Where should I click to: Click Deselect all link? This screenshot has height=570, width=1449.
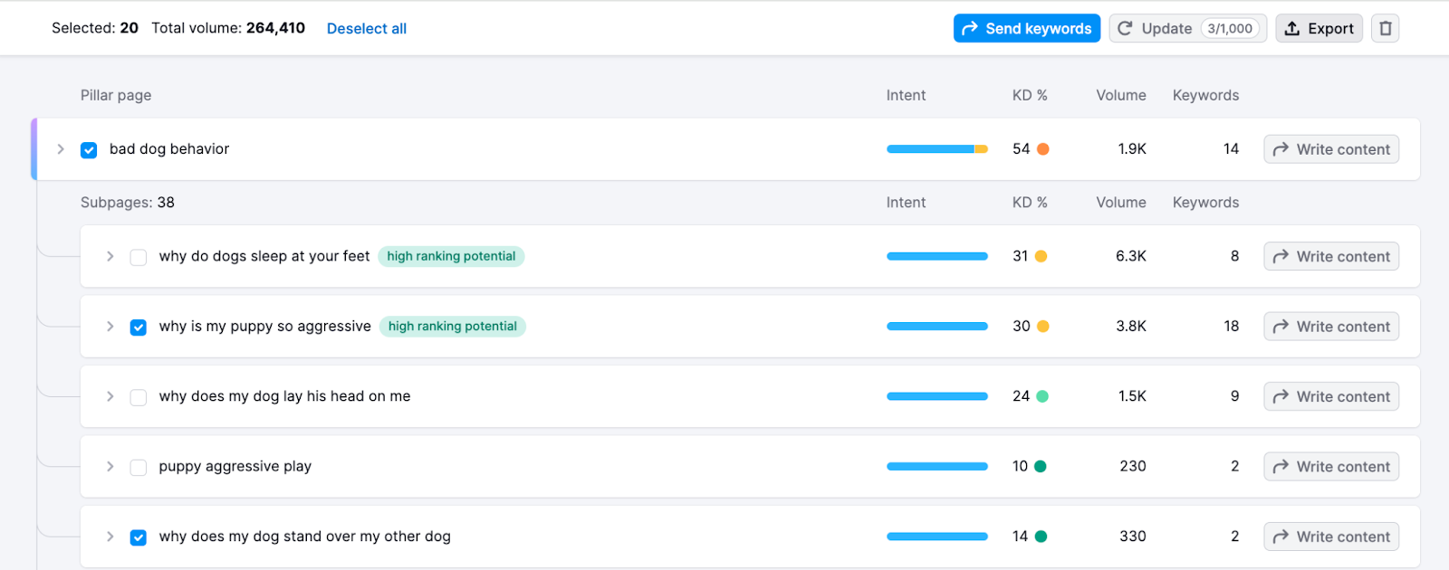click(x=366, y=28)
